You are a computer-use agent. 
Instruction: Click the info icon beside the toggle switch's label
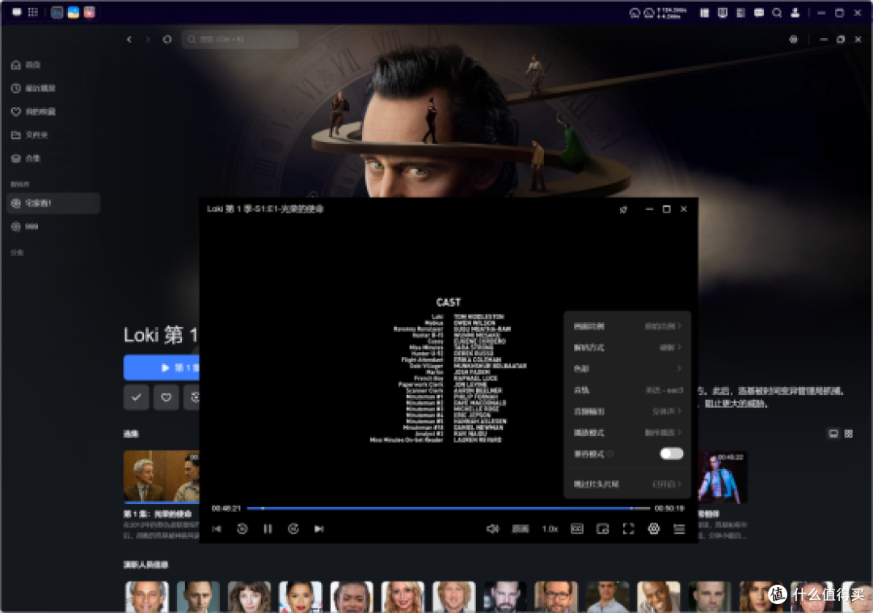pyautogui.click(x=610, y=455)
